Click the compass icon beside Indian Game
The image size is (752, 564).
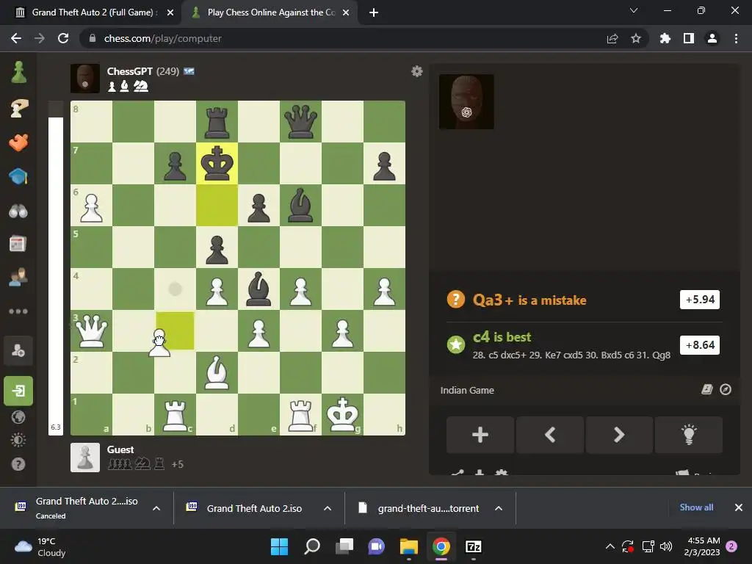726,389
